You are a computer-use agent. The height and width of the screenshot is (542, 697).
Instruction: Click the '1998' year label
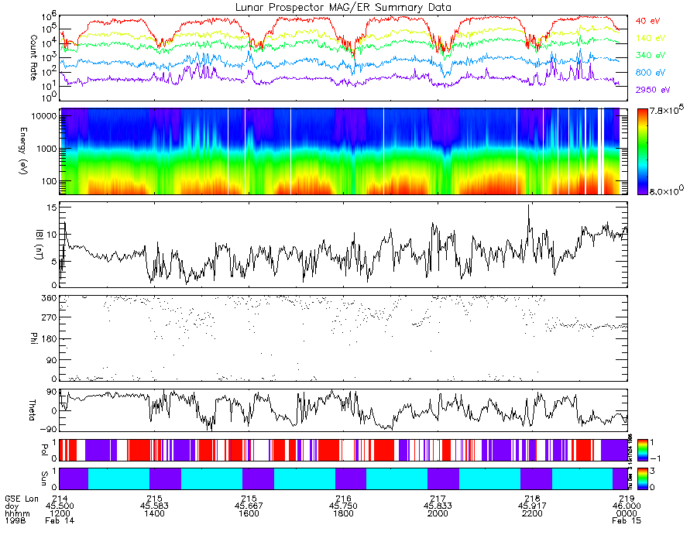(x=15, y=520)
